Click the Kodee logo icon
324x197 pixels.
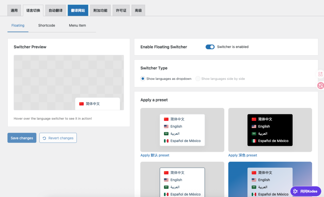(x=296, y=191)
